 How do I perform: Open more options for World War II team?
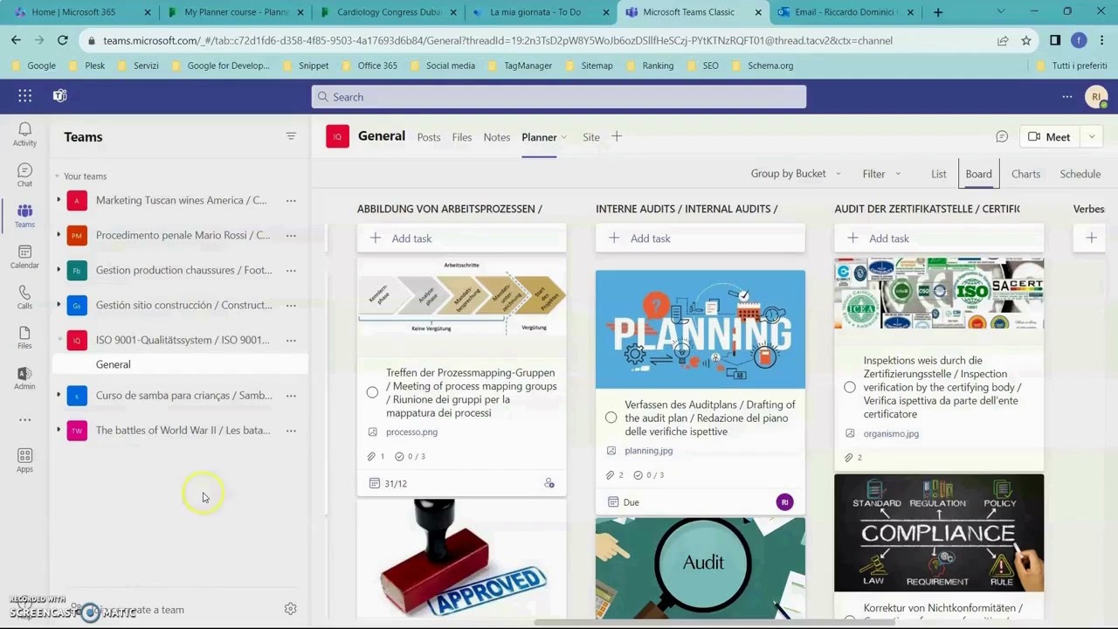pyautogui.click(x=291, y=430)
